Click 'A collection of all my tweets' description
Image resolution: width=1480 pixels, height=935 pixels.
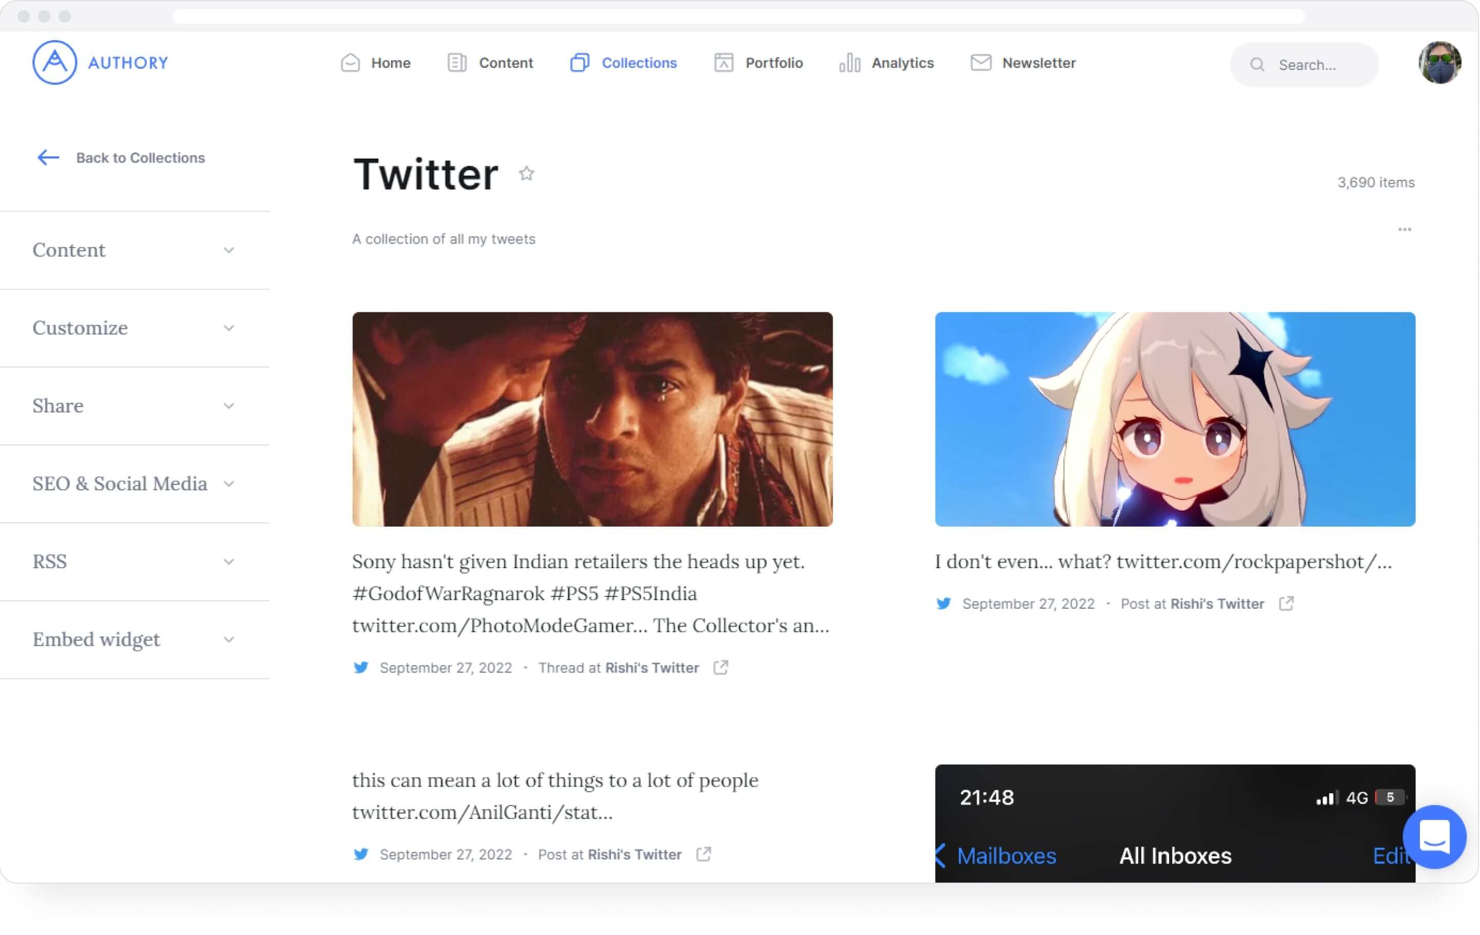coord(444,239)
